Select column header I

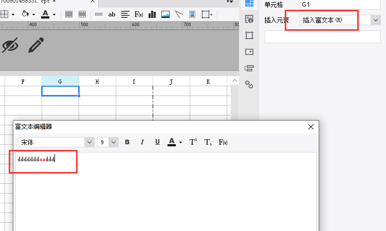point(134,81)
